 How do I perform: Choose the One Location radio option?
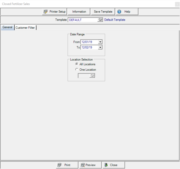click(77, 70)
